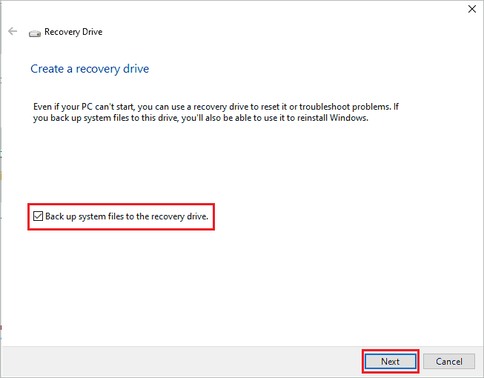The image size is (484, 378).
Task: Click the 'Create a recovery drive' heading
Action: pos(89,69)
